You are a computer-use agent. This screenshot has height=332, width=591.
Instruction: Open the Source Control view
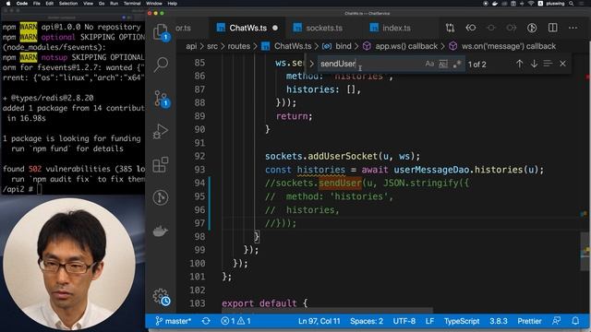[162, 99]
